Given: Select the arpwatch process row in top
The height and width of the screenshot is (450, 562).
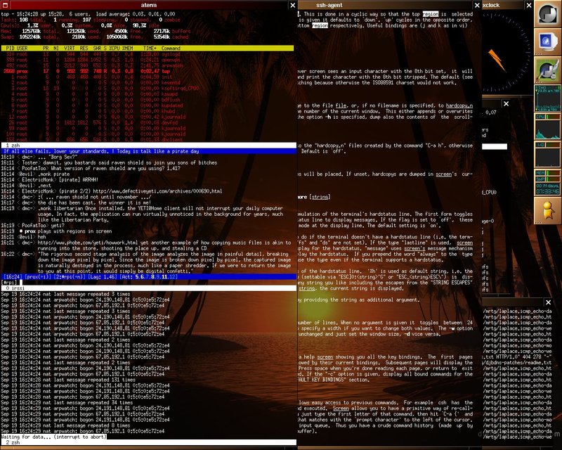Looking at the screenshot, I should coord(93,65).
